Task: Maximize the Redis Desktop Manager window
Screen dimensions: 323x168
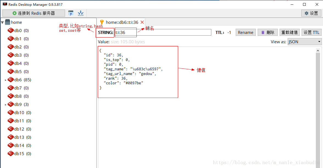Action: (x=304, y=4)
